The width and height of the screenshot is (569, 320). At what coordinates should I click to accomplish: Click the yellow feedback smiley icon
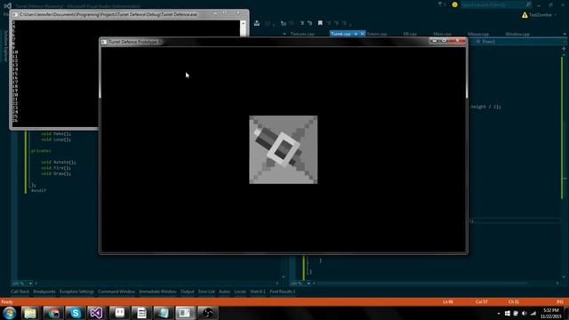tap(454, 4)
